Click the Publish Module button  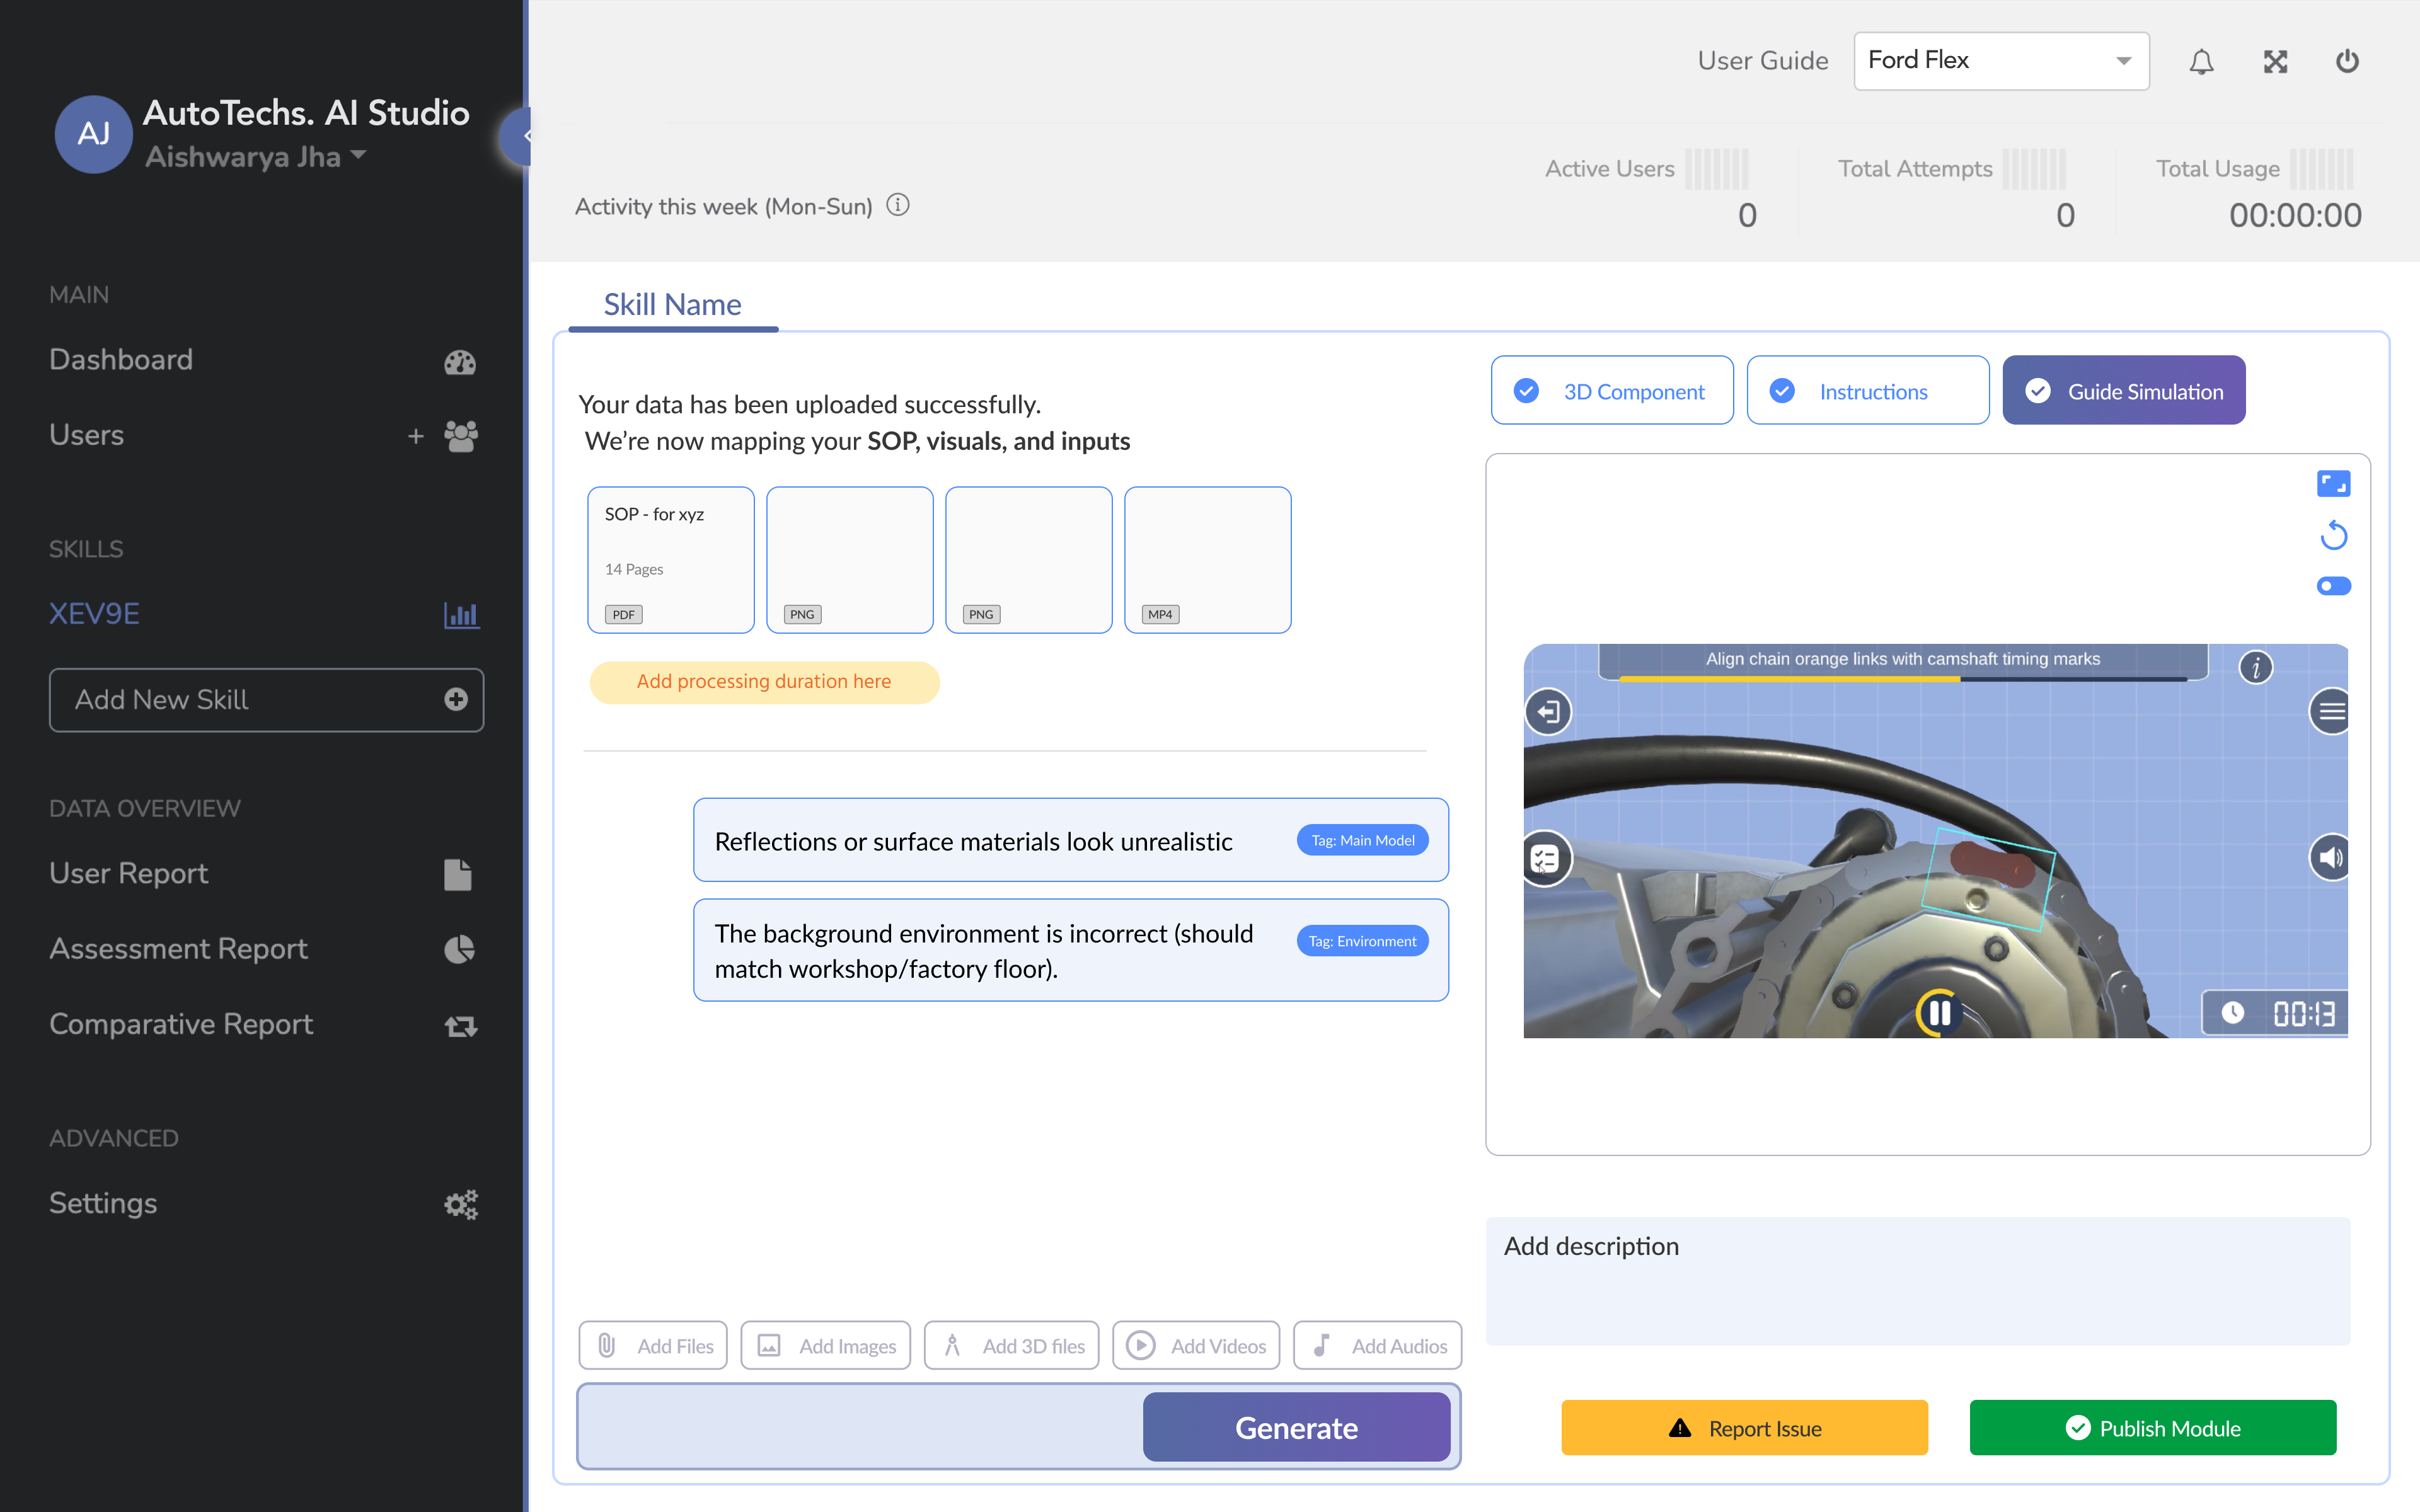2153,1428
